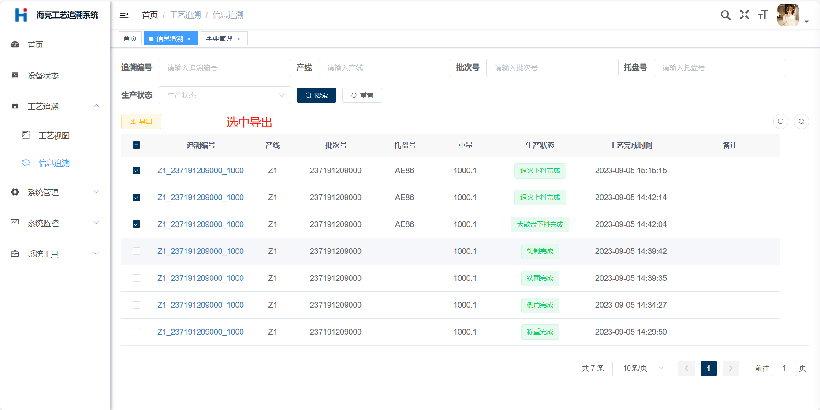Click the 系统监控 monitor icon

coord(15,223)
